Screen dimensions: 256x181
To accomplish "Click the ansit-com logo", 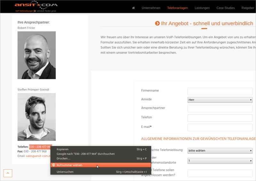I will [x=36, y=6].
